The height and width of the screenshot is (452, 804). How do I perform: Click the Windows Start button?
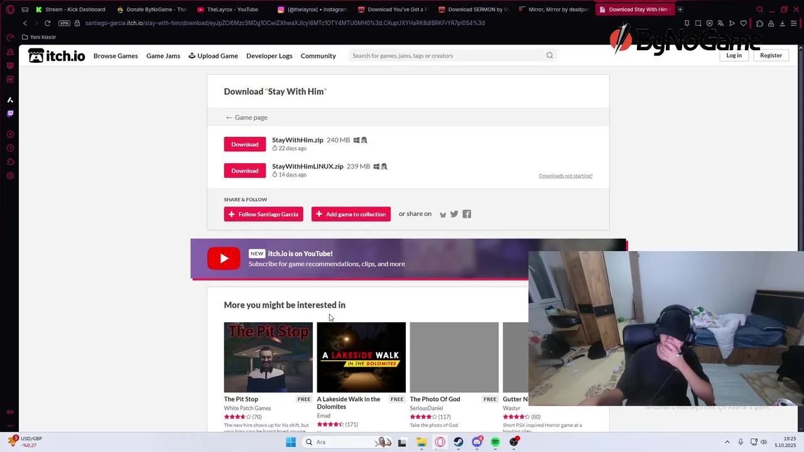pyautogui.click(x=291, y=442)
